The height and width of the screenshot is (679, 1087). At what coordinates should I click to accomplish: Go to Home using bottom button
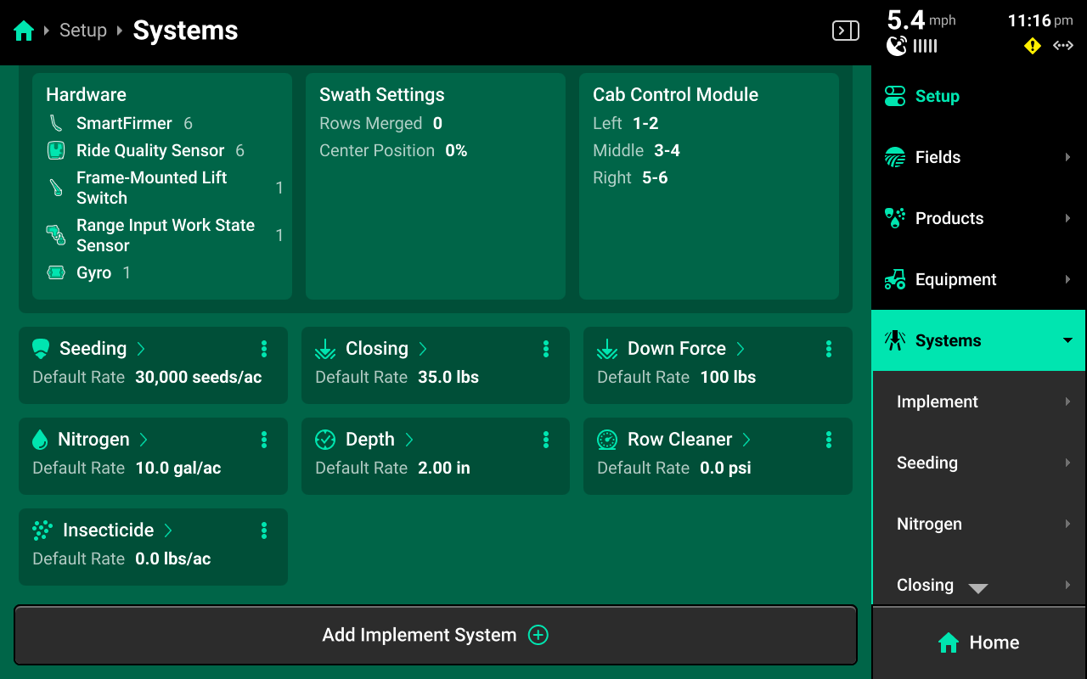coord(979,643)
